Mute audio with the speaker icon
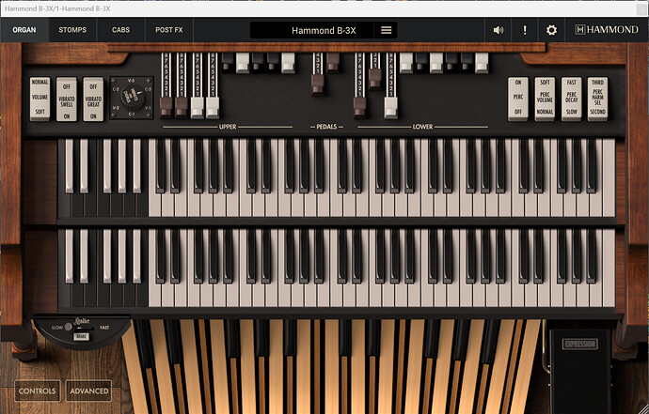The image size is (649, 414). click(499, 30)
